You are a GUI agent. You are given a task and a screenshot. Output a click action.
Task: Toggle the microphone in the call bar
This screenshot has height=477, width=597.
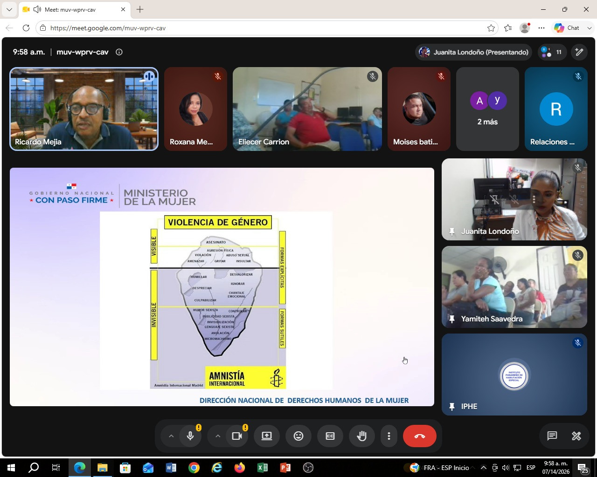click(x=190, y=436)
